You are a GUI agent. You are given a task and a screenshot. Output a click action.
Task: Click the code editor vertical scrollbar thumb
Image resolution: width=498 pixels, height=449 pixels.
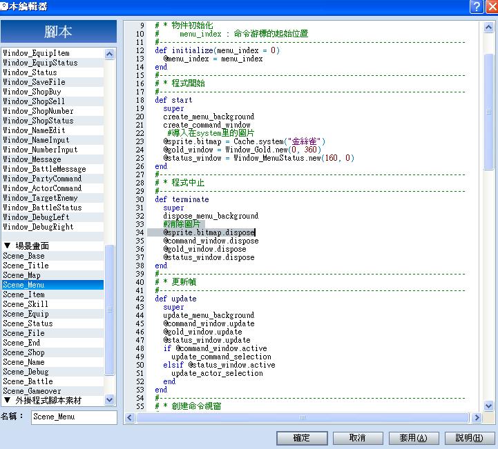[x=488, y=112]
